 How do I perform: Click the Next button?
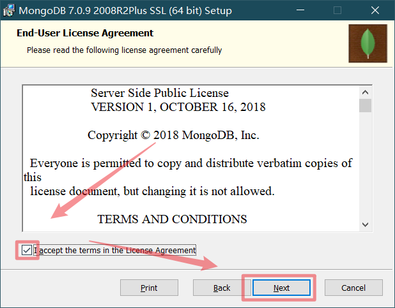[x=281, y=288]
